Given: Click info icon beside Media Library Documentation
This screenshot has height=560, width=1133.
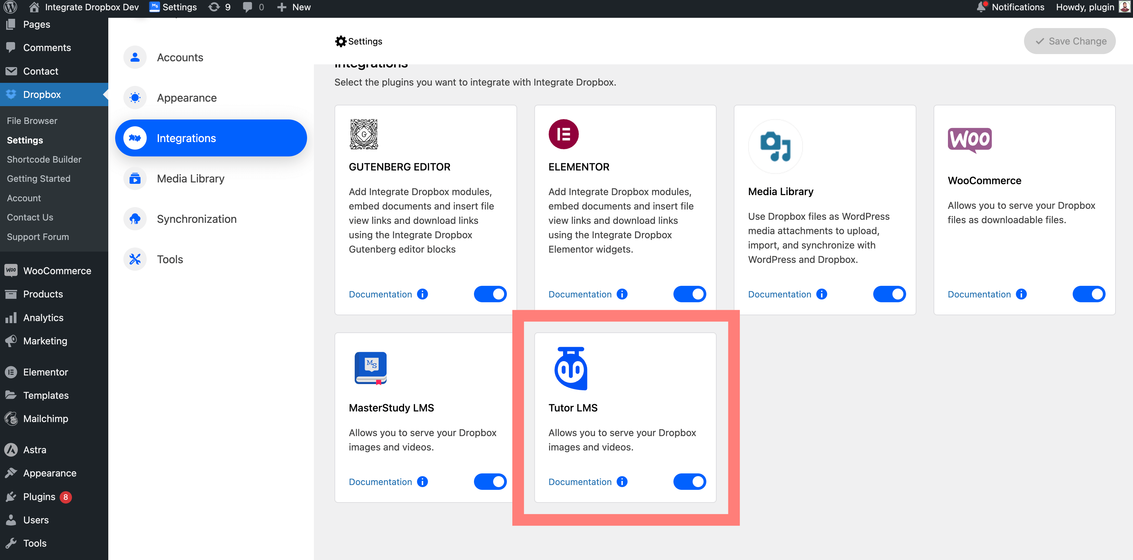Looking at the screenshot, I should (821, 294).
